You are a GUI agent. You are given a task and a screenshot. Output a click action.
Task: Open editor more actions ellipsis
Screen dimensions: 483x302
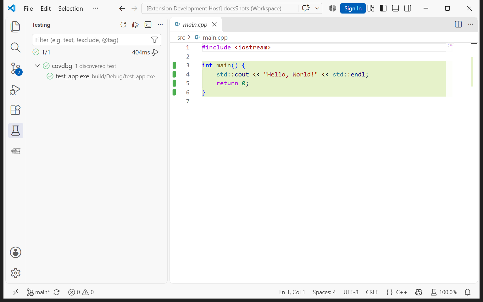(470, 24)
